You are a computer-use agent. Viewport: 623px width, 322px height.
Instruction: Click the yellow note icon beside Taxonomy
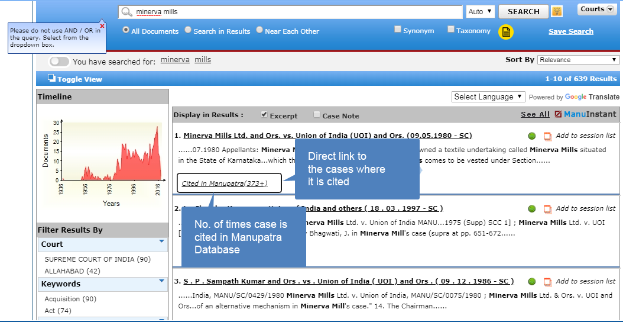[x=505, y=33]
